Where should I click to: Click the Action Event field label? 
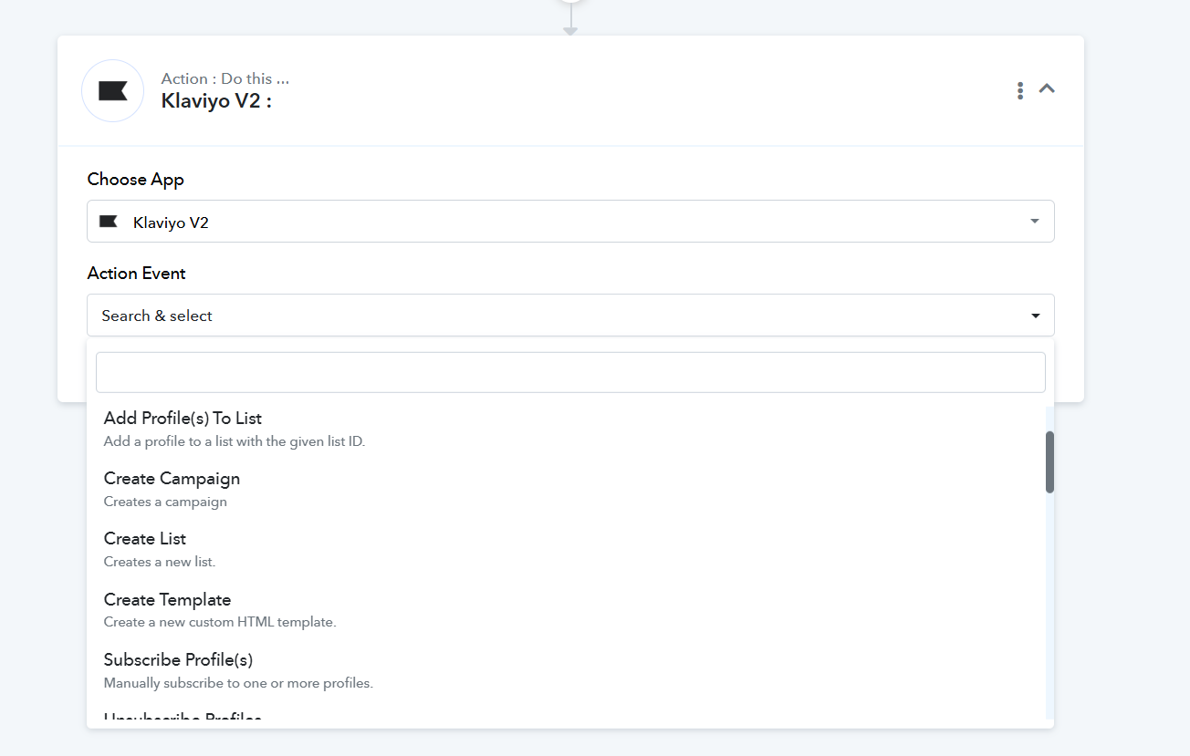coord(137,274)
